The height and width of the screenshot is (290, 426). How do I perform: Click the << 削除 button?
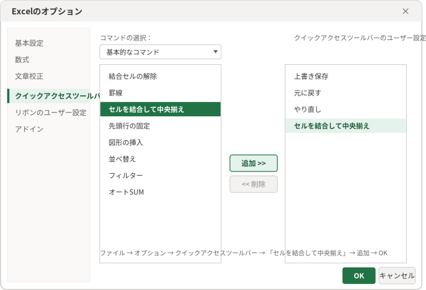tap(253, 184)
